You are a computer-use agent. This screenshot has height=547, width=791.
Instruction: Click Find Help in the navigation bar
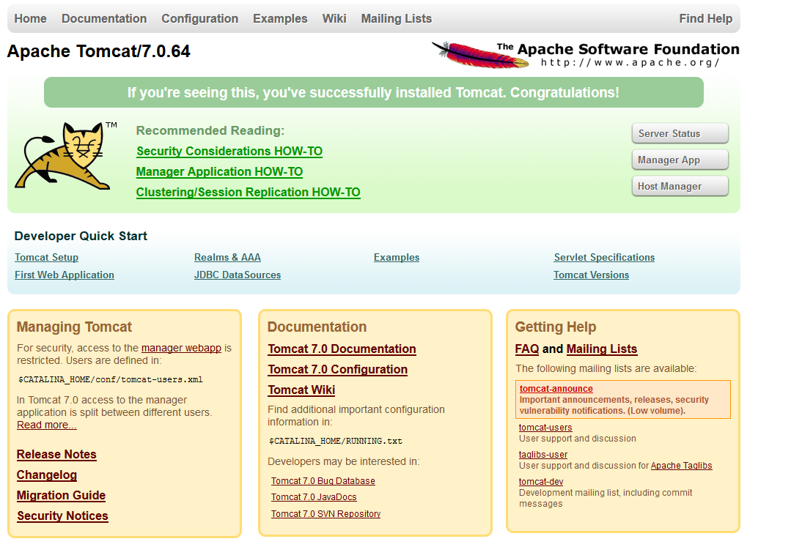(705, 18)
